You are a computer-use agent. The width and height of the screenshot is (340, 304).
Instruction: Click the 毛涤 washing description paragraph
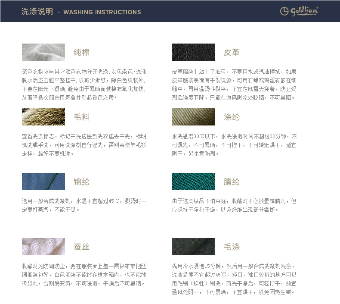pos(234,279)
